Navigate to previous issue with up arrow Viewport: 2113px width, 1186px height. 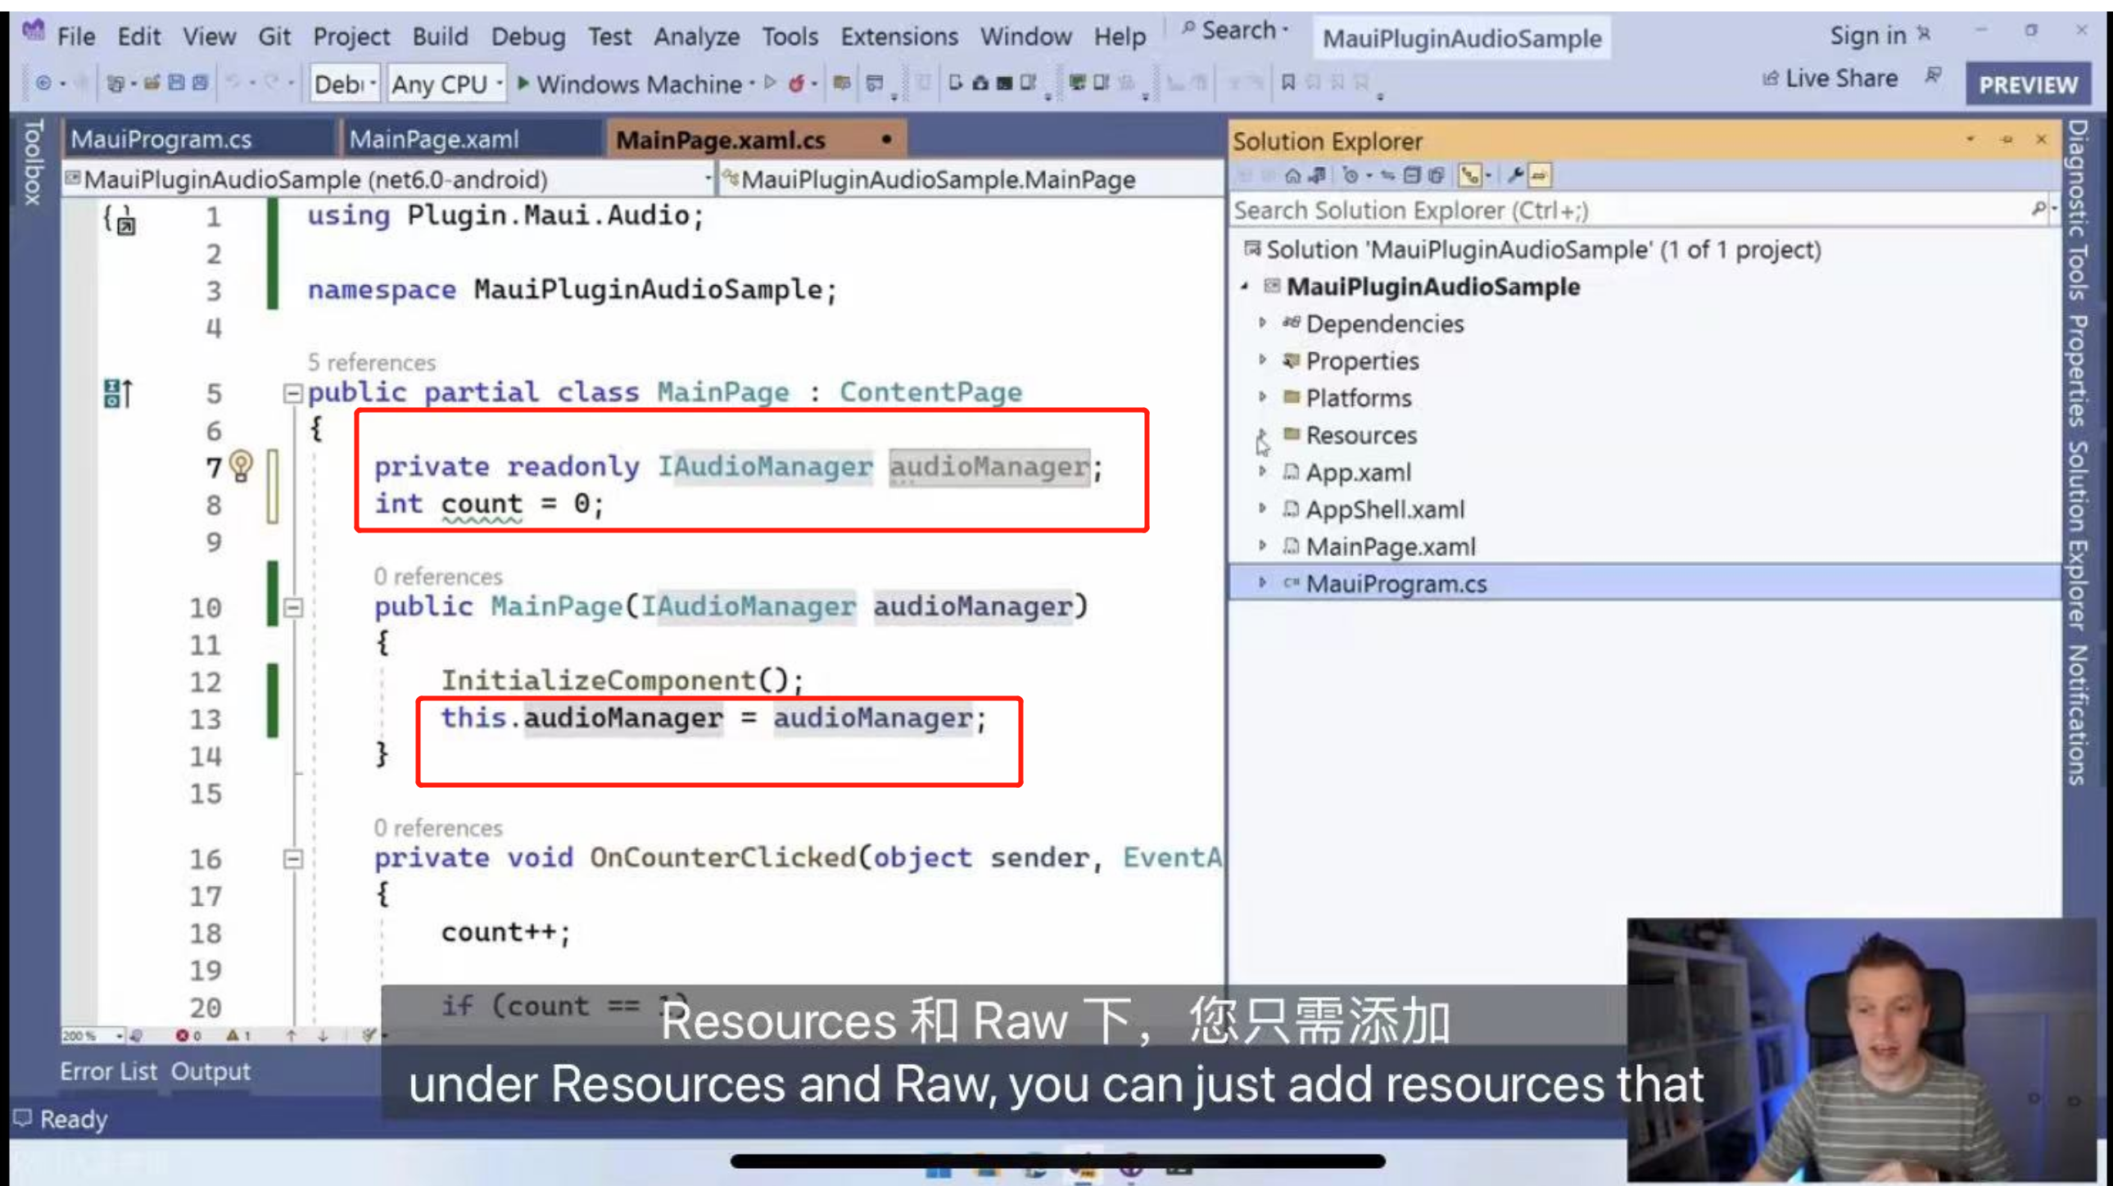coord(292,1035)
